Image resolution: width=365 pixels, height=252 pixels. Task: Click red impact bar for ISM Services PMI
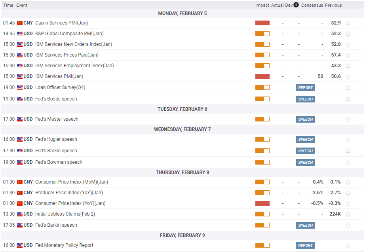[x=262, y=76]
